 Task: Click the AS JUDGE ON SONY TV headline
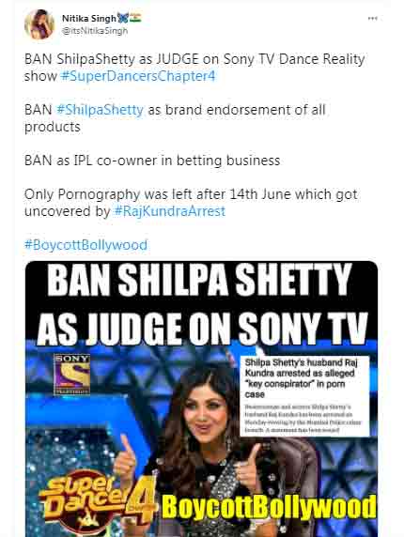coord(202,329)
